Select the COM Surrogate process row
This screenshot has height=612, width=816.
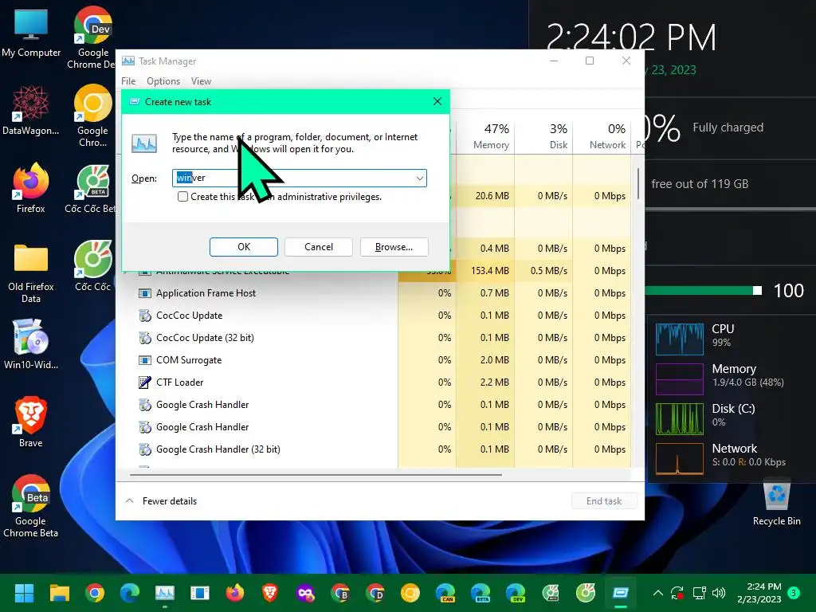click(374, 360)
